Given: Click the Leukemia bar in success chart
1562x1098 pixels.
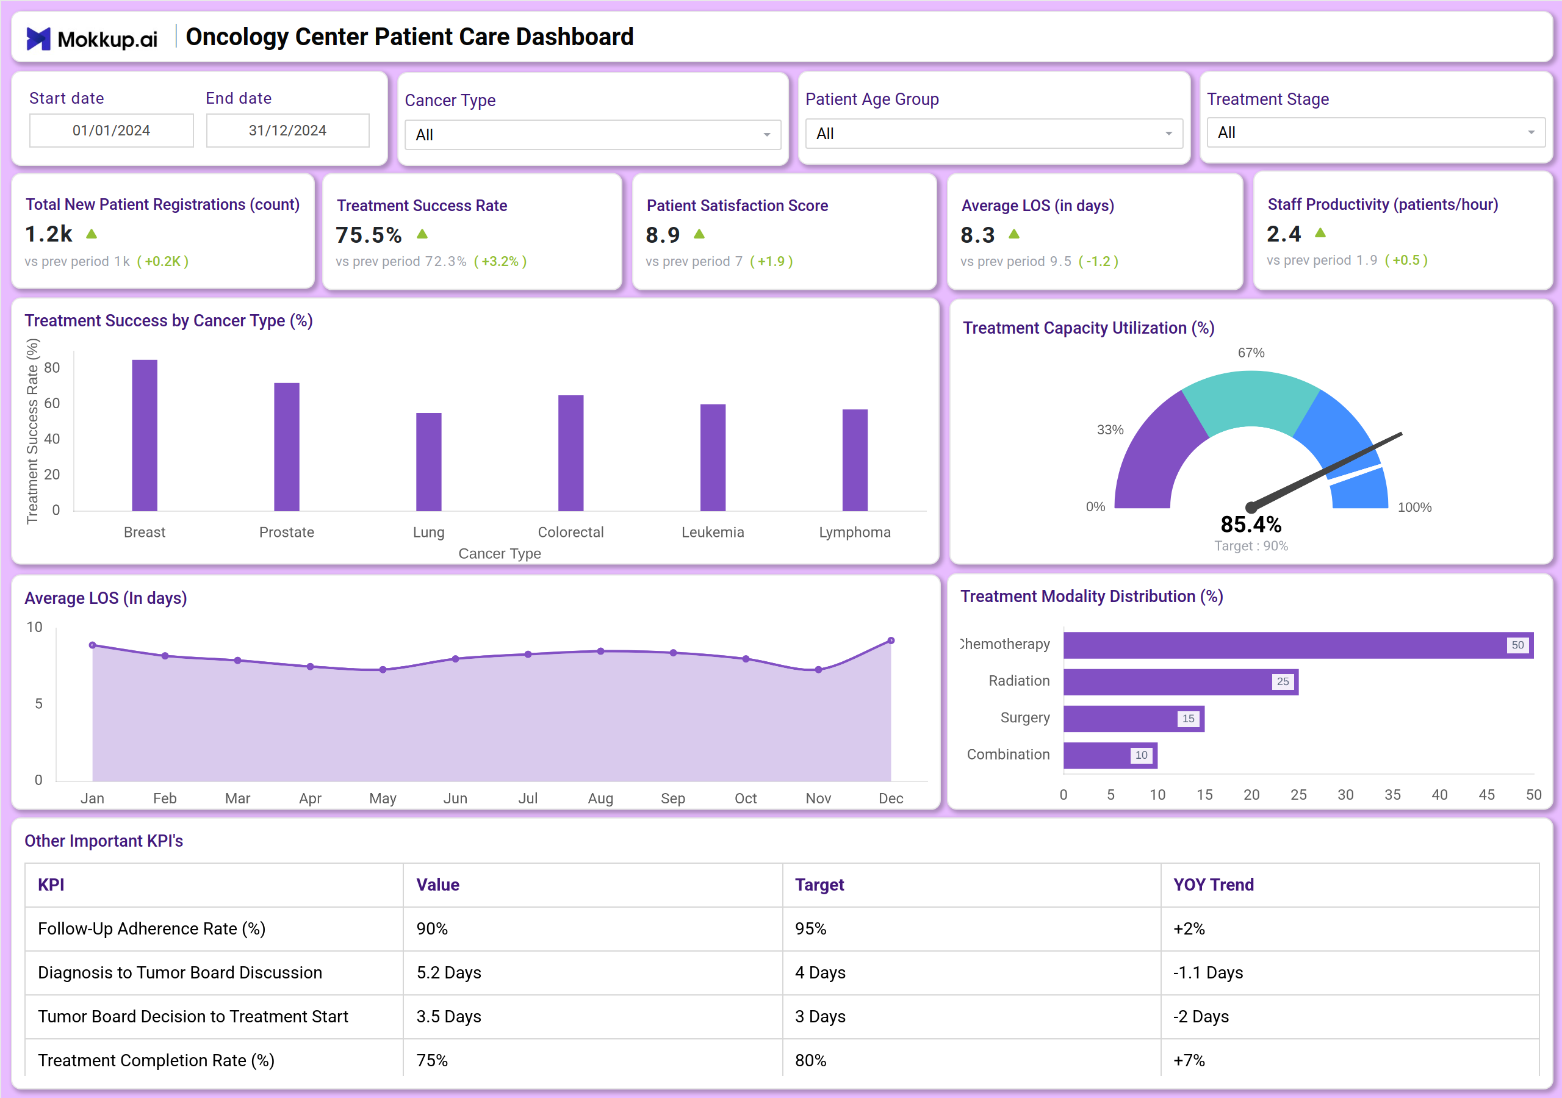Looking at the screenshot, I should [713, 458].
